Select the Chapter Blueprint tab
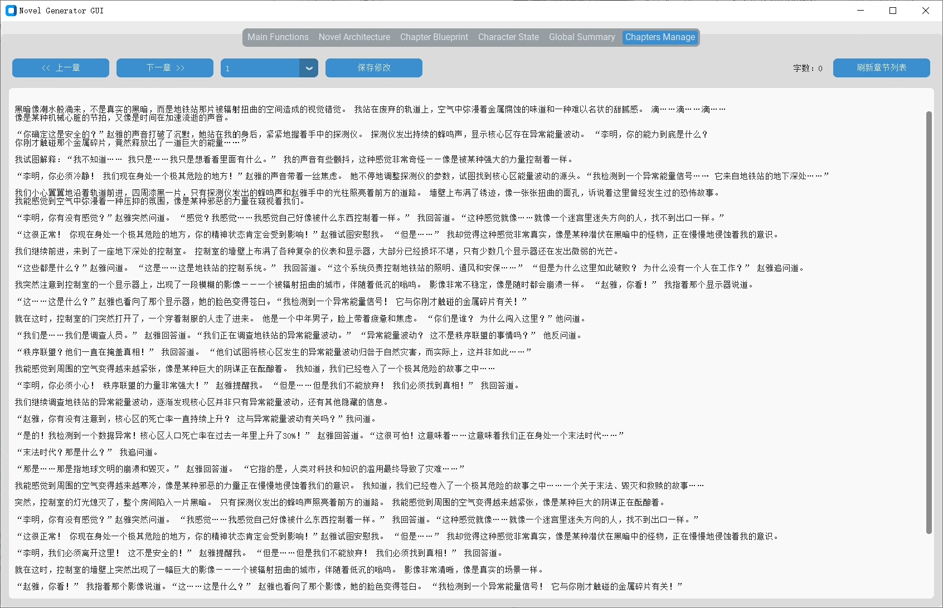The image size is (943, 608). pos(434,37)
